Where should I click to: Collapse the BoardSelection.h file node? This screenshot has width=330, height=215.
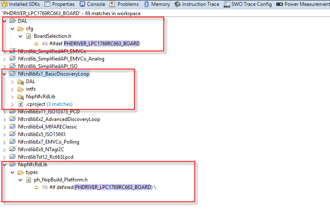pyautogui.click(x=21, y=36)
